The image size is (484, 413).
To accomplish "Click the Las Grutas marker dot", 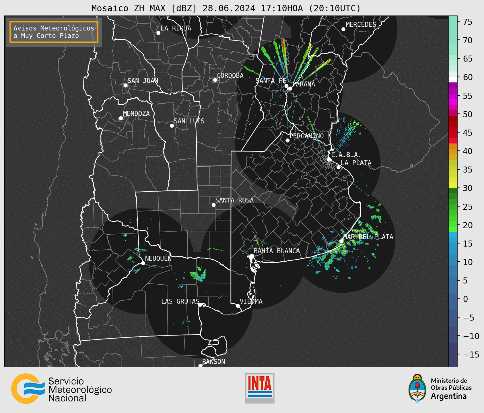I will [200, 305].
